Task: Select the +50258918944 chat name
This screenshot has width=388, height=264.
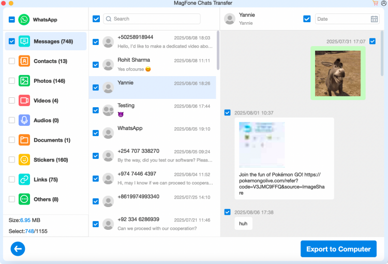Action: point(136,37)
